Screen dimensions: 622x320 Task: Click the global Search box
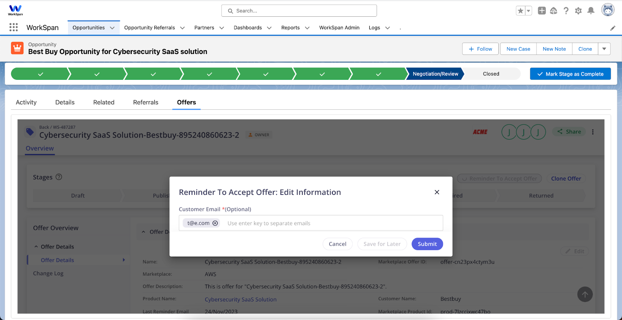coord(299,11)
